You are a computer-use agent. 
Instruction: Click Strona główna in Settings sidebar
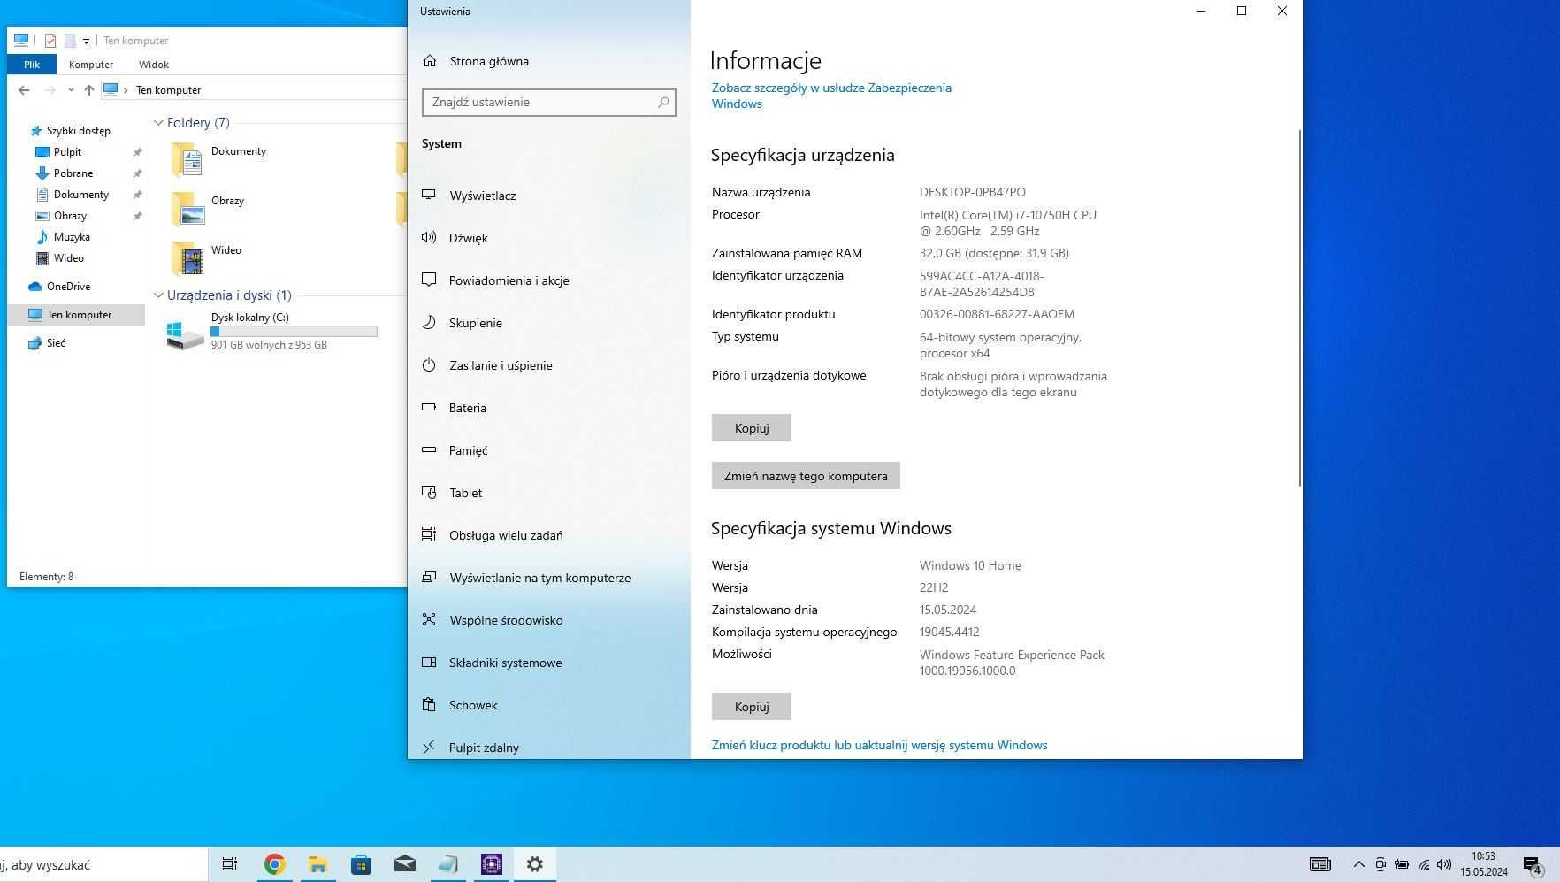(489, 61)
